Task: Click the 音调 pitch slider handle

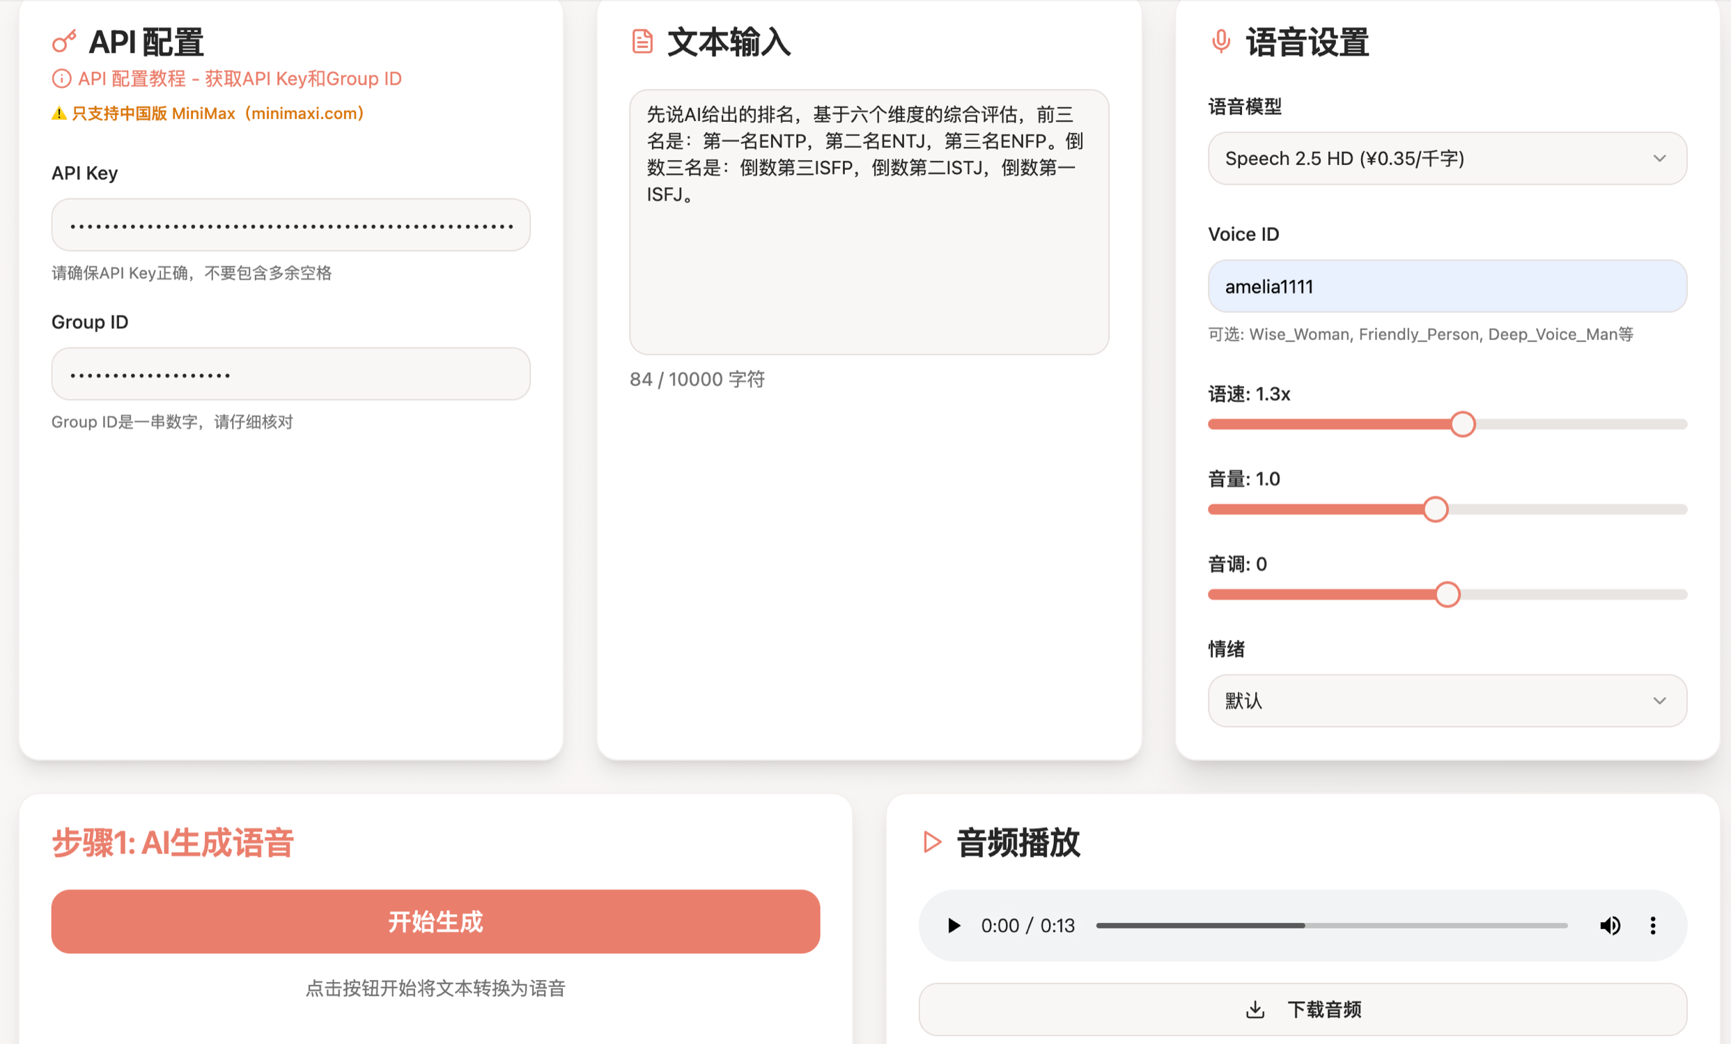Action: tap(1447, 594)
